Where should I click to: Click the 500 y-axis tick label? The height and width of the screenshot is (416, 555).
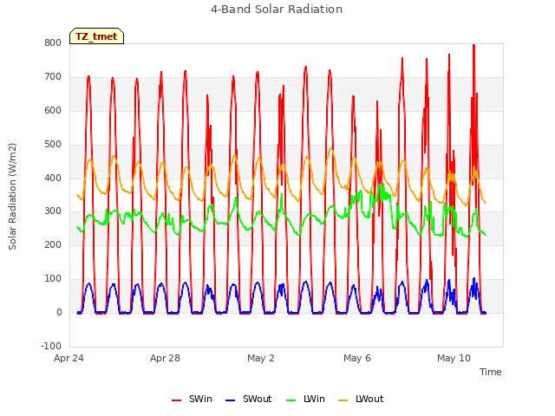click(x=53, y=145)
